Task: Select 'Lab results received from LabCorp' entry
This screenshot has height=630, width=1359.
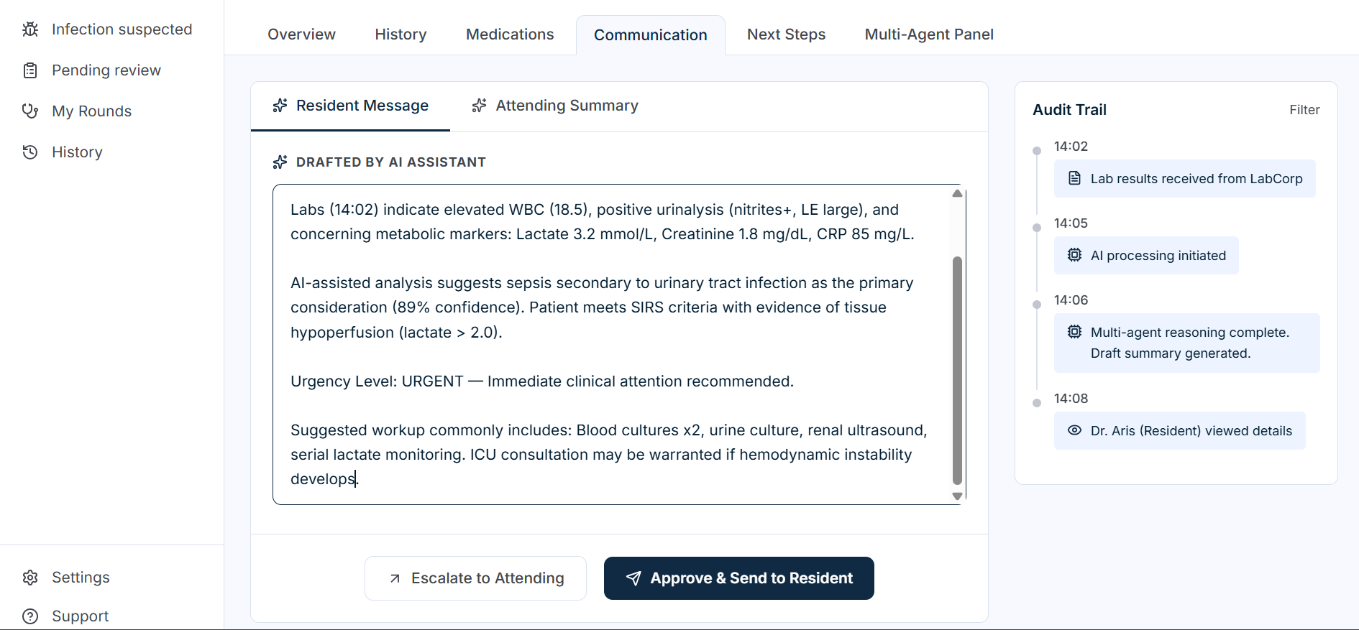Action: (x=1185, y=178)
